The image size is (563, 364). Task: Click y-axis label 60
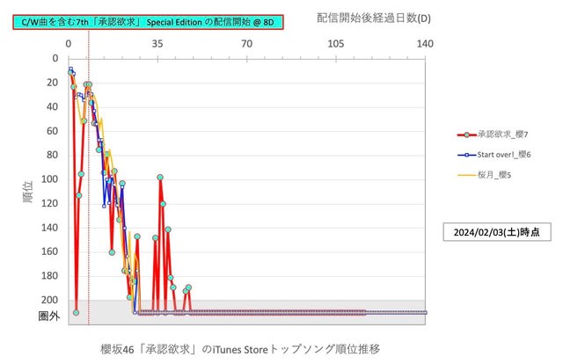(x=52, y=131)
